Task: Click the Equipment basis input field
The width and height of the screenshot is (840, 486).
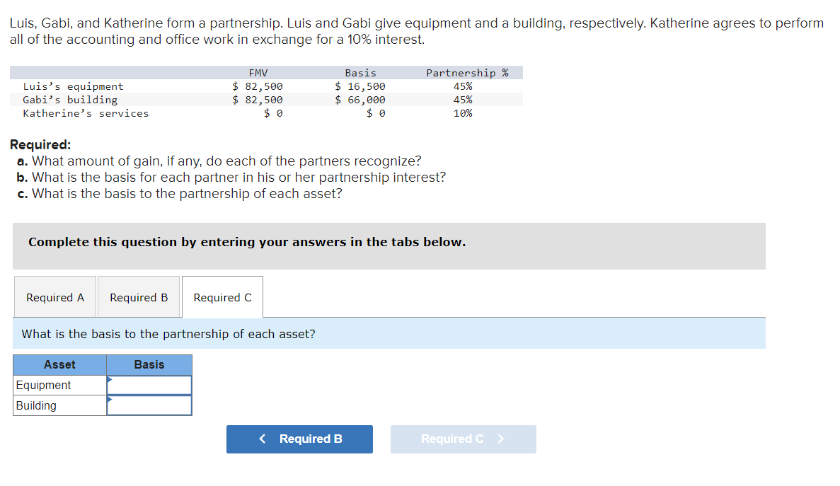Action: (x=151, y=385)
